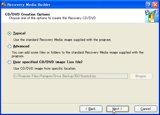The height and width of the screenshot is (115, 160).
Task: Click the Browse button
Action: 141,76
